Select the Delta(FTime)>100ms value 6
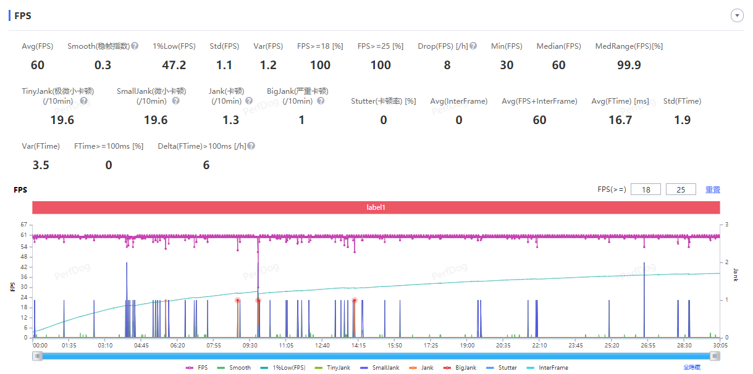The width and height of the screenshot is (753, 374). (x=206, y=165)
